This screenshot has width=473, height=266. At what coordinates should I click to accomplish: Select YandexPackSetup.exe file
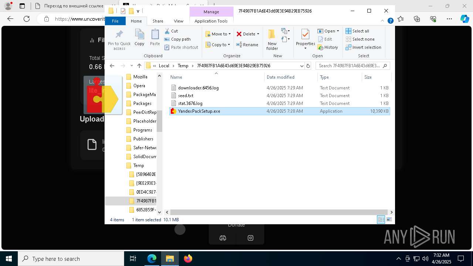click(x=279, y=111)
